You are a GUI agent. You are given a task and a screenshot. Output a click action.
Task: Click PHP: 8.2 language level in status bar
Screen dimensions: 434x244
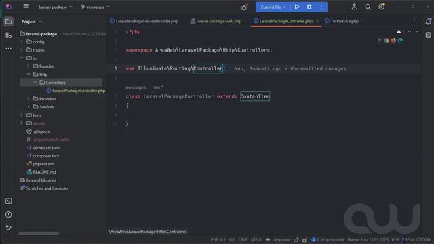tap(218, 239)
